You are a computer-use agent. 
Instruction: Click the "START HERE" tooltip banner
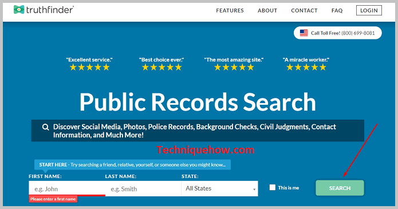click(x=132, y=165)
